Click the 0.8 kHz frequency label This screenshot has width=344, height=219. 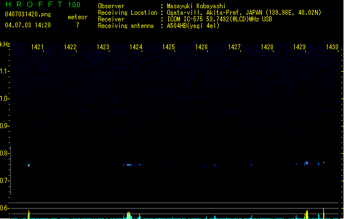click(x=4, y=153)
